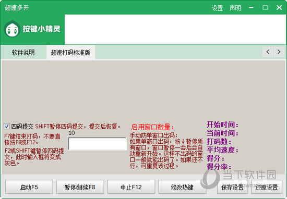
Task: Click the white banner area beside the logo
Action: pos(175,29)
